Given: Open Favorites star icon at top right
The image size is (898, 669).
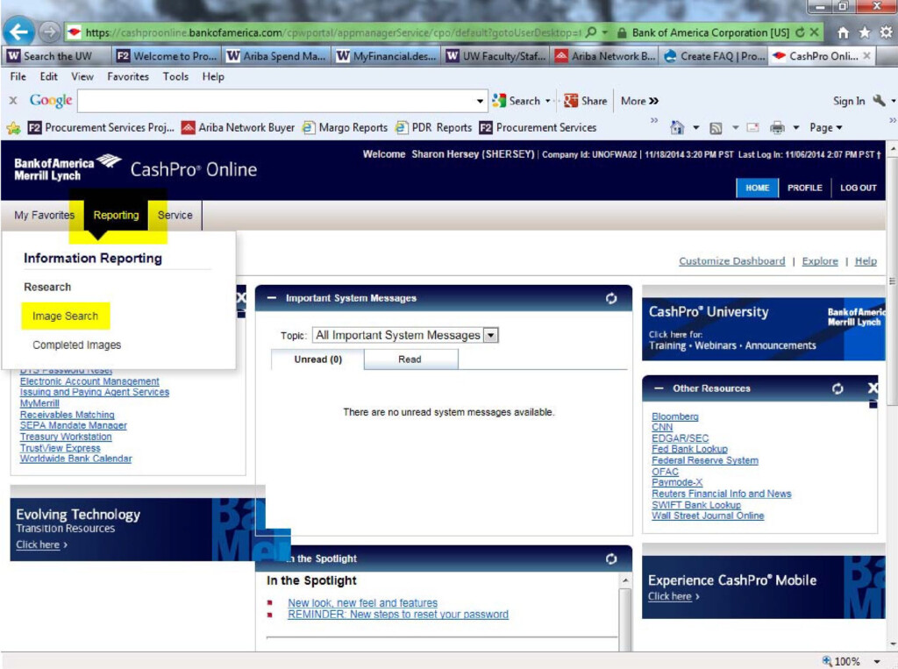Looking at the screenshot, I should [x=864, y=32].
